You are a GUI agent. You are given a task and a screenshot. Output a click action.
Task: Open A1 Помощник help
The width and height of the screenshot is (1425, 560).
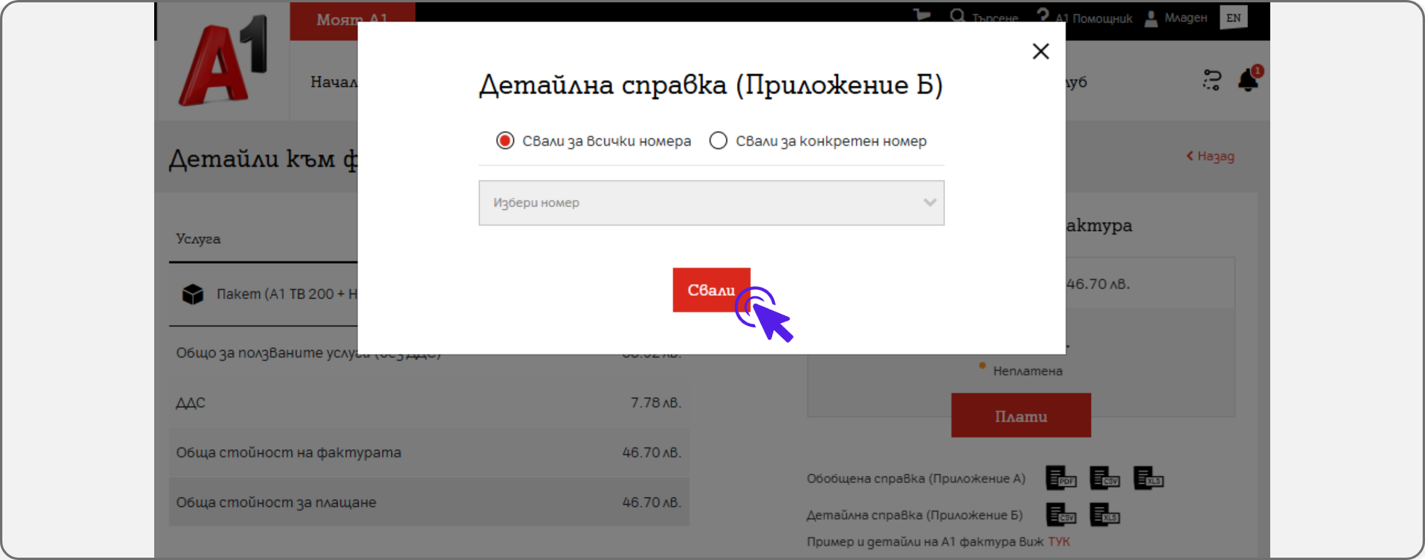1084,17
